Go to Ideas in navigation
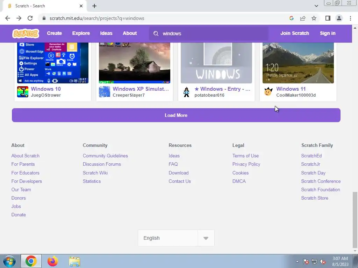Viewport: 358px width, 268px height. point(106,33)
